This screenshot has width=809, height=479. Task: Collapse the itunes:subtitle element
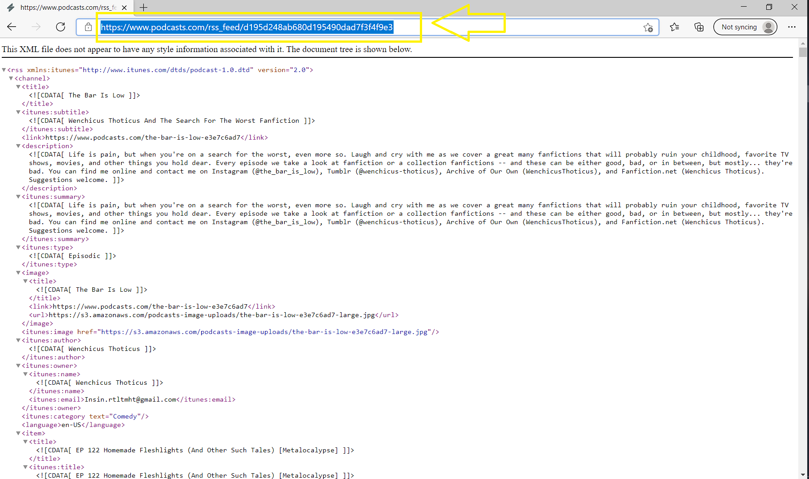tap(18, 112)
